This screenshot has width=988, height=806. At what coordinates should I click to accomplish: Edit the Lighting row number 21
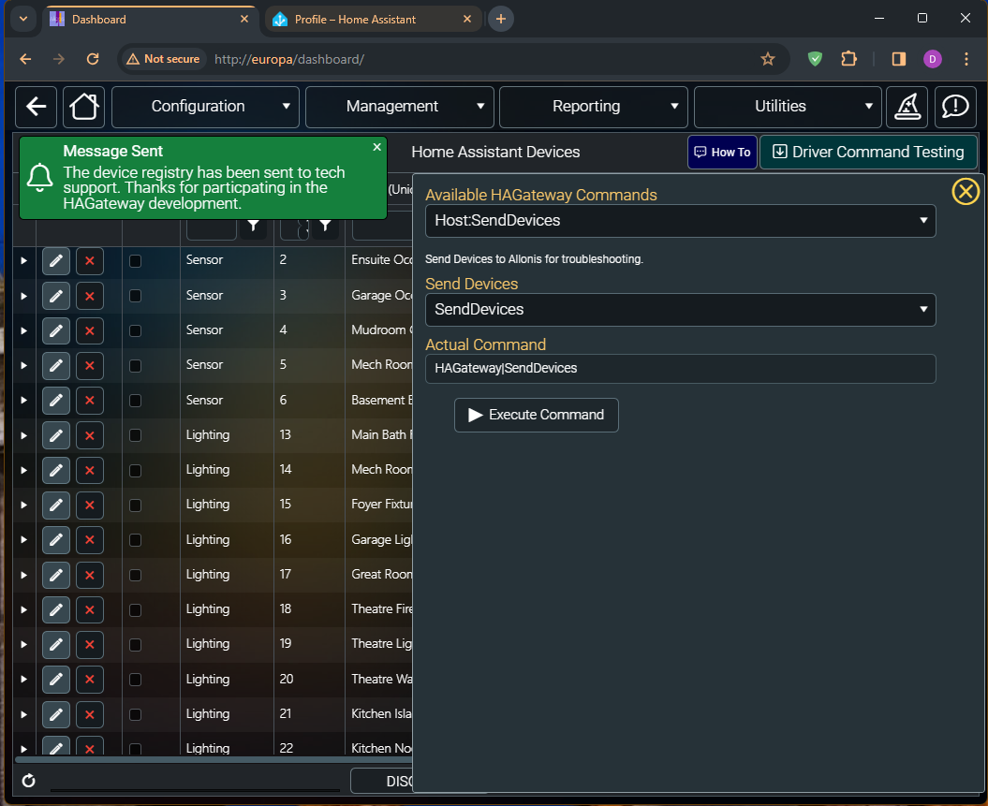tap(56, 714)
